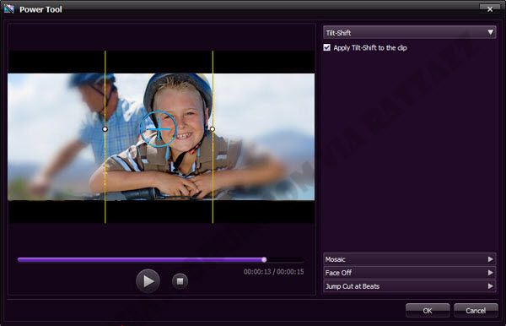The height and width of the screenshot is (326, 506).
Task: Click the Play button
Action: pyautogui.click(x=148, y=280)
